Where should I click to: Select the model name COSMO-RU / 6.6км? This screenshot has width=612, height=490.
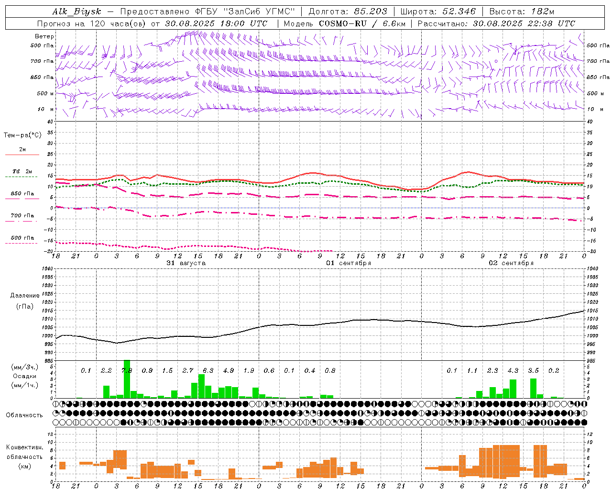point(362,23)
